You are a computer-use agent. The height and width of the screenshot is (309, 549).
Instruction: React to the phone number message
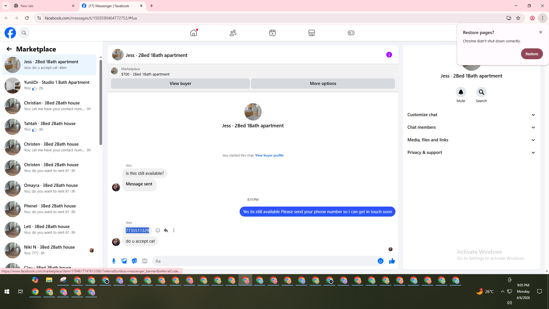tap(158, 230)
